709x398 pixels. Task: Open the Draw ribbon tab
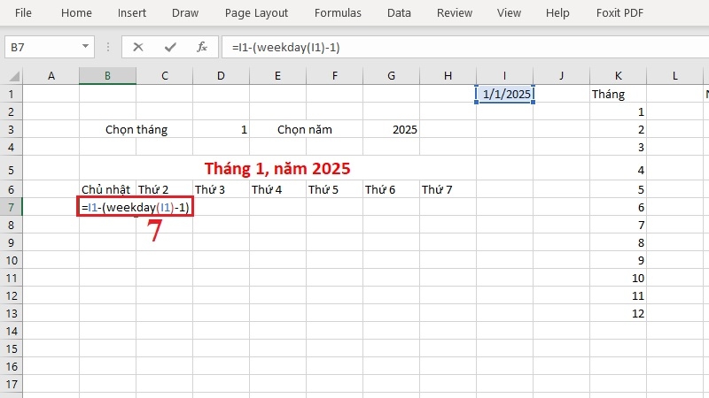[x=185, y=13]
